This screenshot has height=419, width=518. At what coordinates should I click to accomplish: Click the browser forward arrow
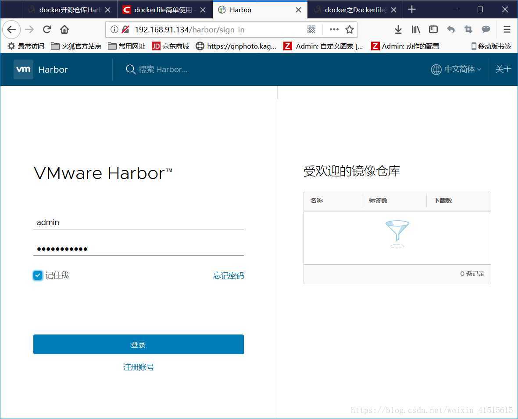click(x=29, y=30)
